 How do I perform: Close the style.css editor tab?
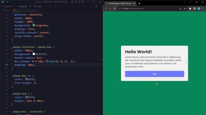coord(30,6)
